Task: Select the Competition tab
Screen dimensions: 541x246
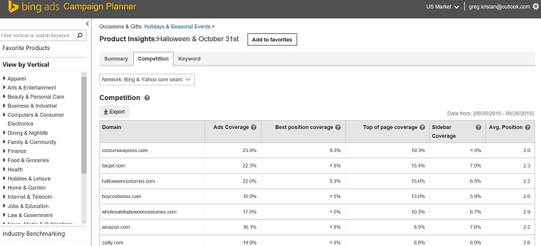Action: click(154, 59)
